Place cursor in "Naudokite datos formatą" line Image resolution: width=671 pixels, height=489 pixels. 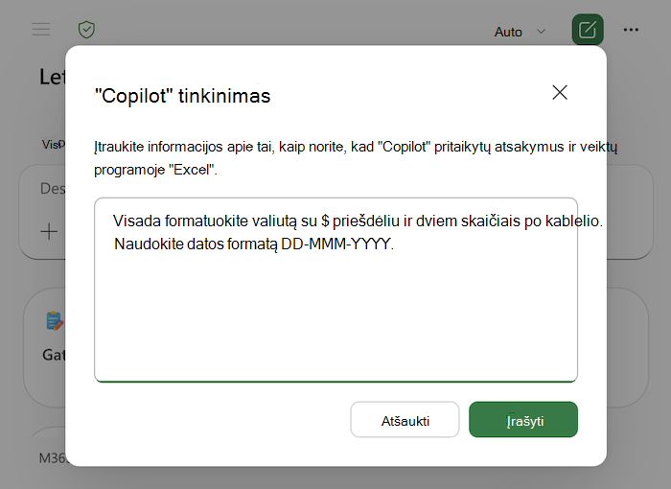254,244
